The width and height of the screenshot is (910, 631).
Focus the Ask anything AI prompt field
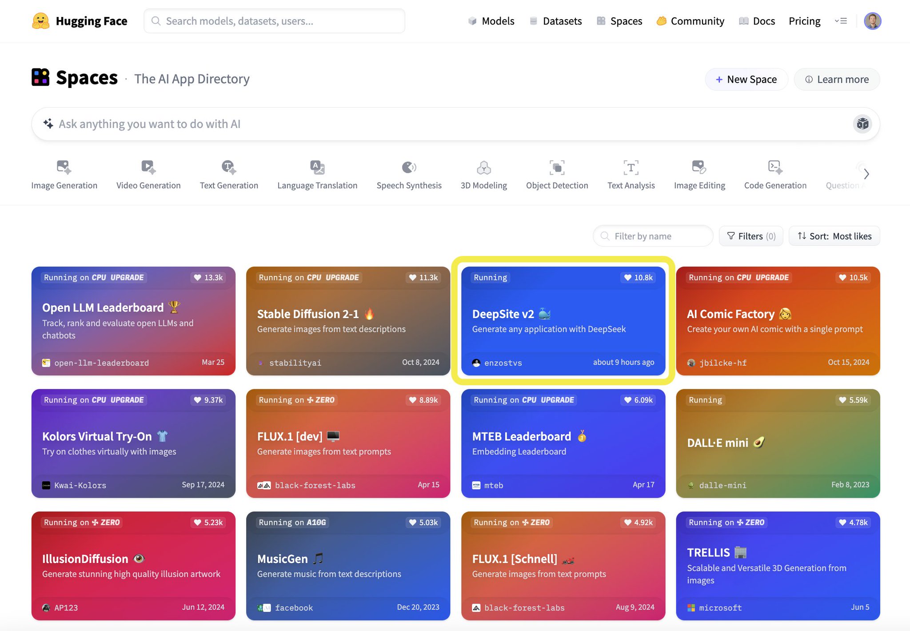click(455, 124)
